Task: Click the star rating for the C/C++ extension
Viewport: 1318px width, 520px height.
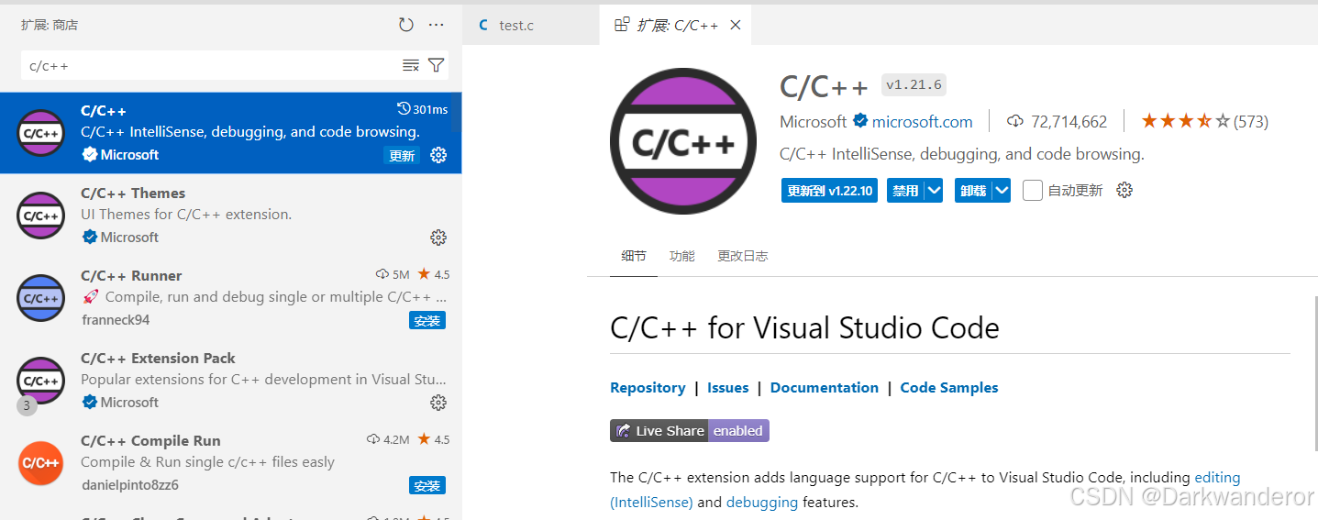Action: (x=1204, y=121)
